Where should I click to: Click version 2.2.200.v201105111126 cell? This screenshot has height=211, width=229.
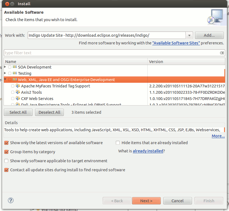pos(187,86)
